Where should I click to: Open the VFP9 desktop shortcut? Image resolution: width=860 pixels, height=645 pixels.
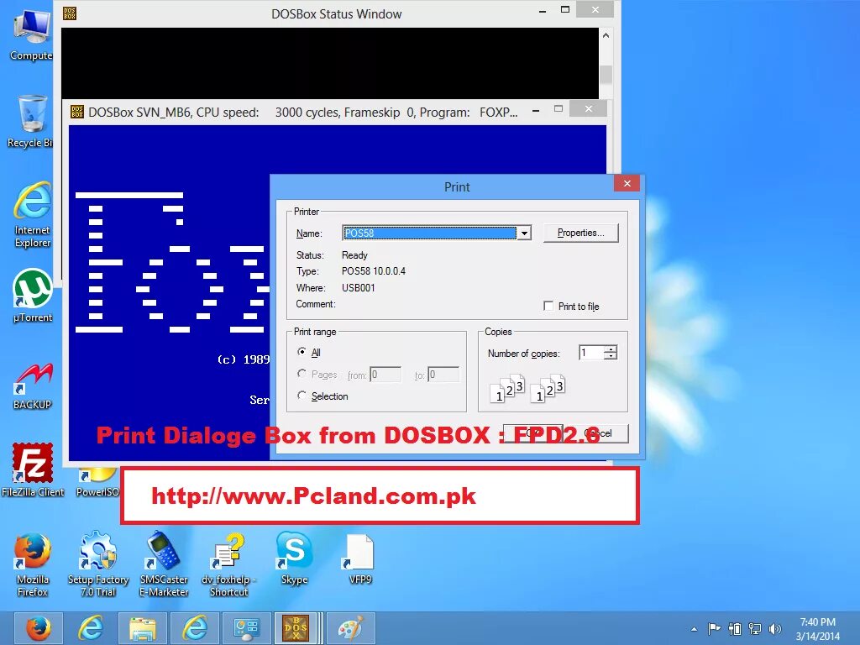(x=359, y=559)
